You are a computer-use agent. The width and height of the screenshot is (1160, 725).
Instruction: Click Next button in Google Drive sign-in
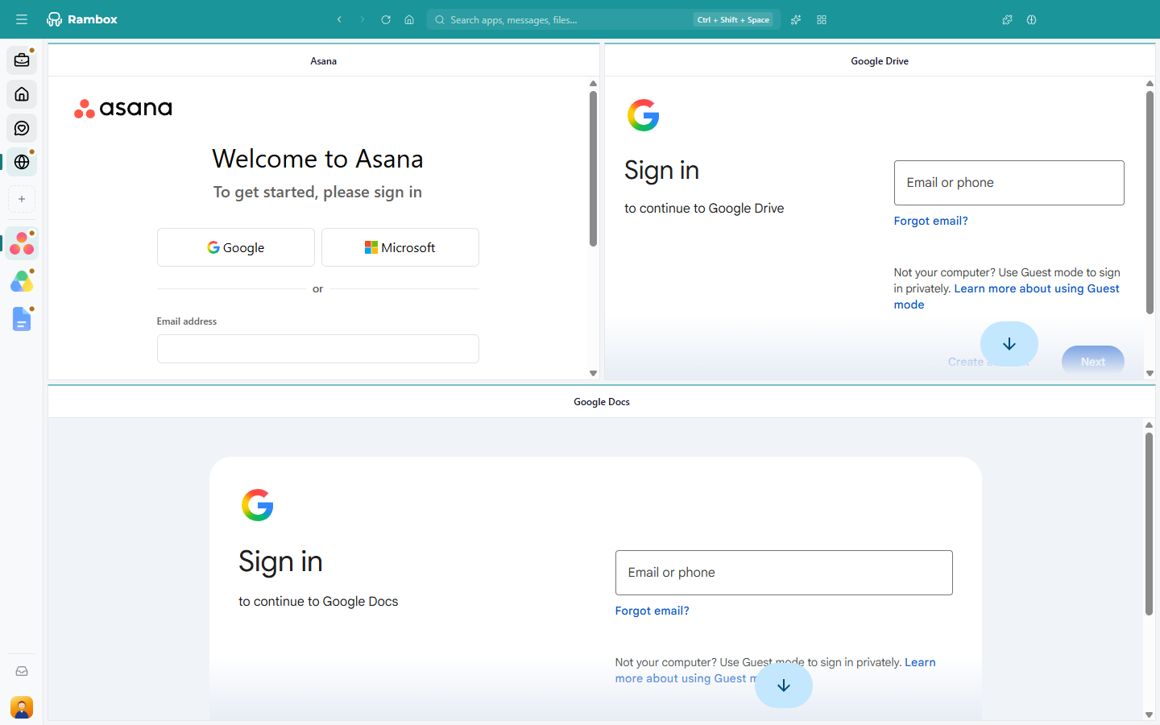point(1093,362)
